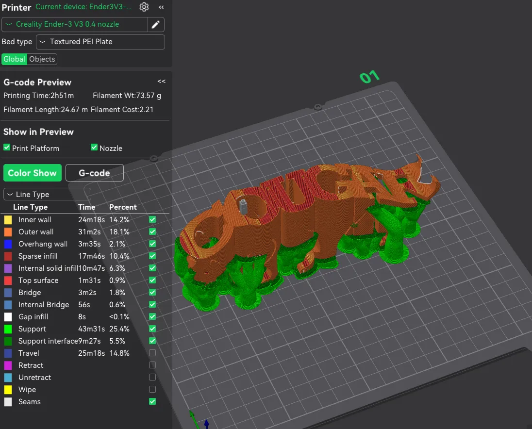Hide Seams in the preview
This screenshot has height=429, width=532.
(x=152, y=402)
